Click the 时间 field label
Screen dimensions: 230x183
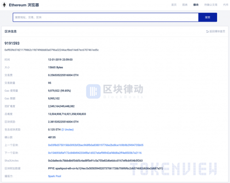(x=7, y=59)
